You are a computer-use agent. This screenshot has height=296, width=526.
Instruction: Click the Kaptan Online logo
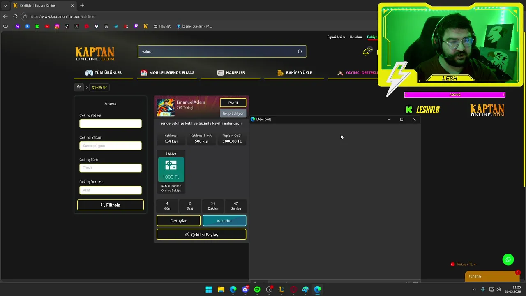click(95, 54)
